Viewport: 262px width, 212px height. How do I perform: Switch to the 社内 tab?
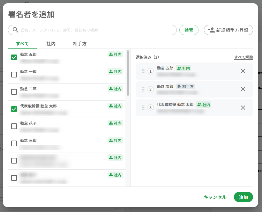click(x=51, y=44)
